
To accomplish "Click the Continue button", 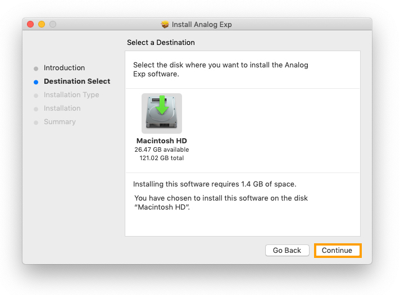I will (x=338, y=251).
